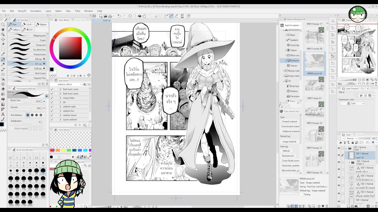Image resolution: width=378 pixels, height=212 pixels.
Task: Toggle ambient night action checkbox
Action: pos(52,107)
